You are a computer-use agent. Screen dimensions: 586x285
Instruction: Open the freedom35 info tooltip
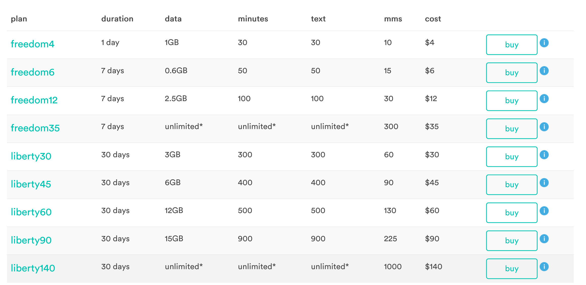(544, 127)
